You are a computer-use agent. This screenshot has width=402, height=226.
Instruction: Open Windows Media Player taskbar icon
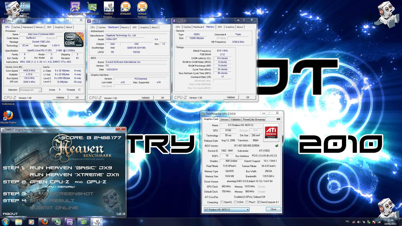coord(31,222)
